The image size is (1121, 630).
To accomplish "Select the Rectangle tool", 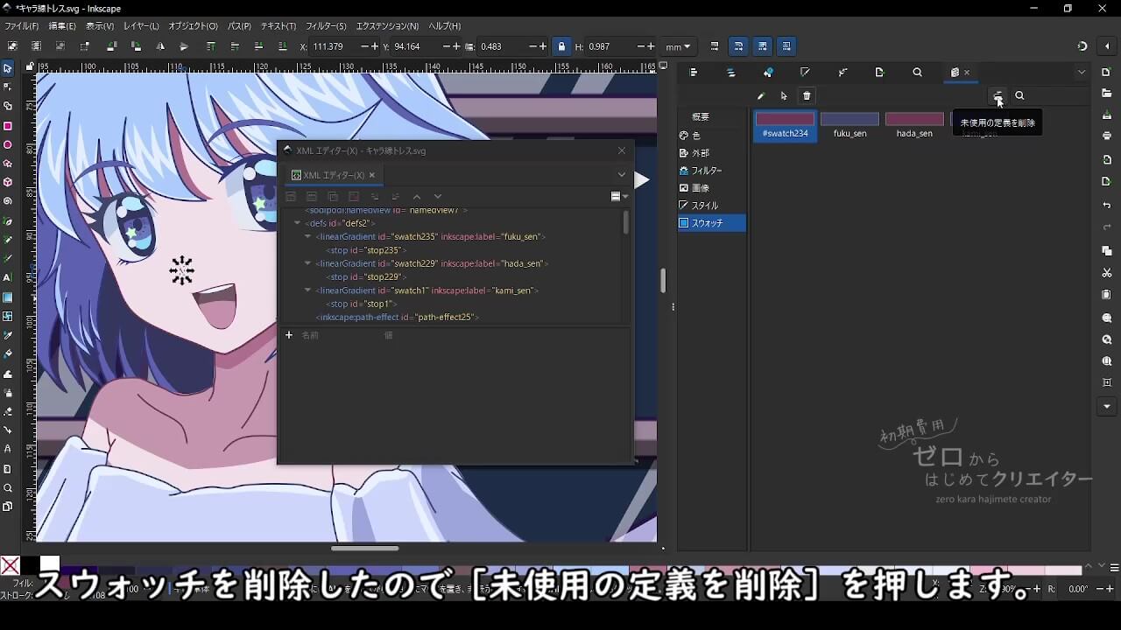I will [8, 126].
